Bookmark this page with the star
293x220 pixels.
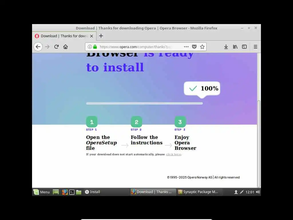[x=202, y=47]
